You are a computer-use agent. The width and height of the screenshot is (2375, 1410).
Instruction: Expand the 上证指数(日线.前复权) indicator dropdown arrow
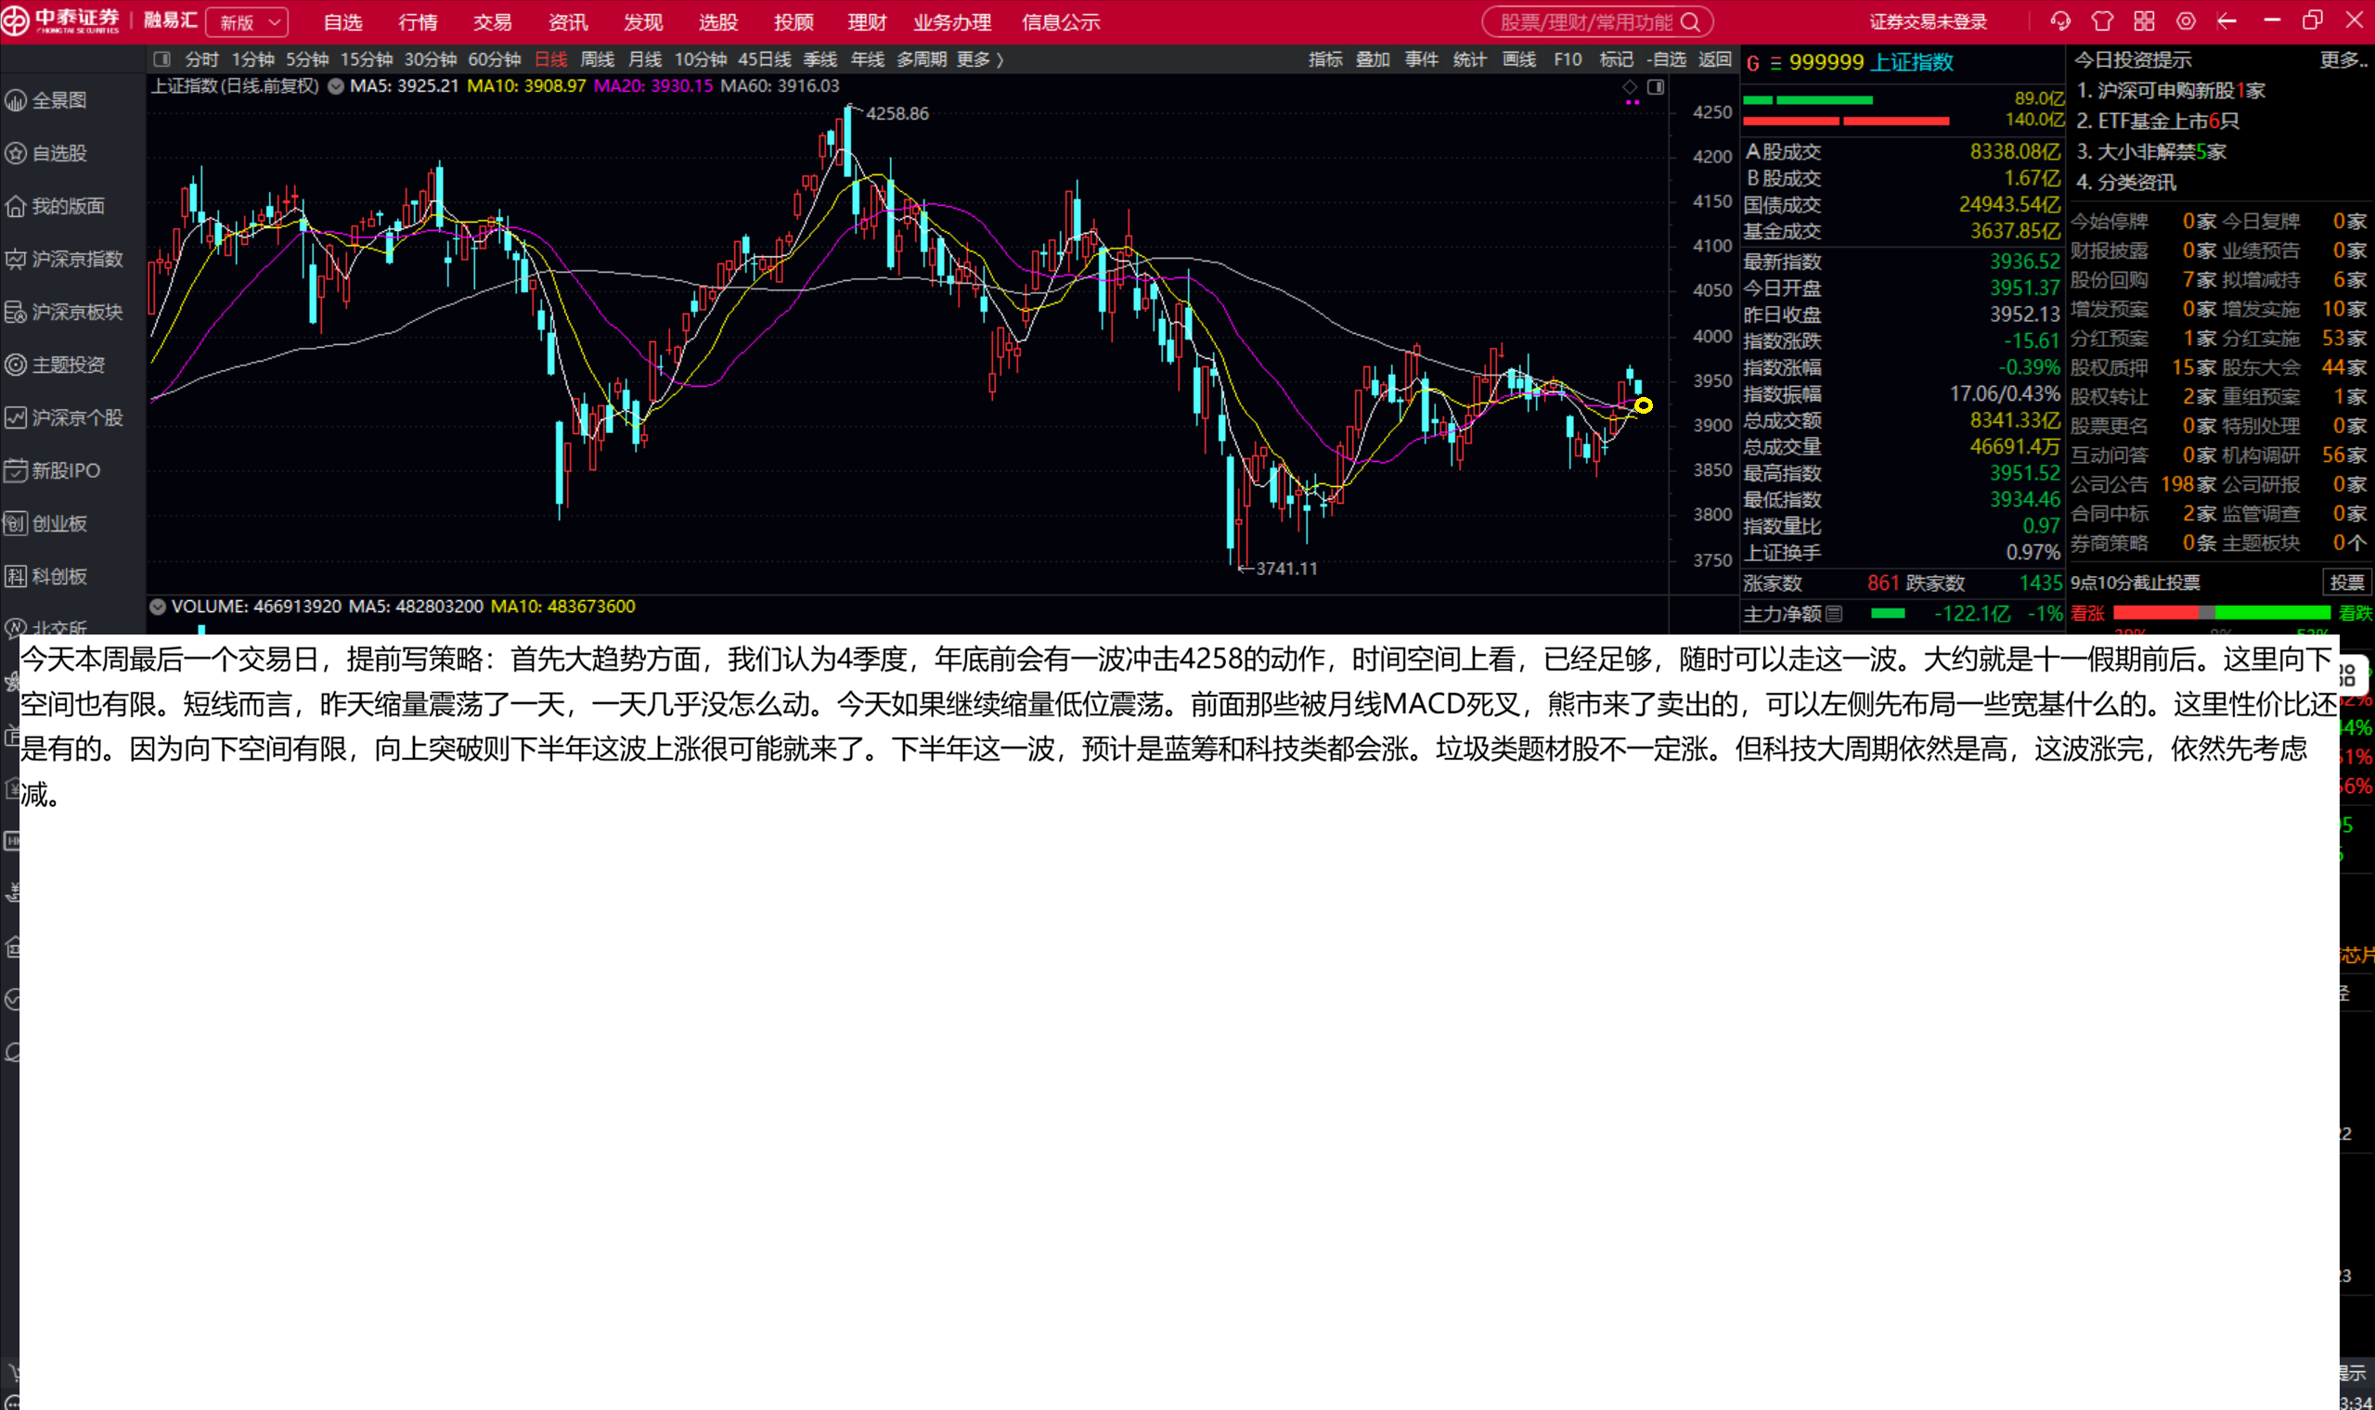pos(335,86)
